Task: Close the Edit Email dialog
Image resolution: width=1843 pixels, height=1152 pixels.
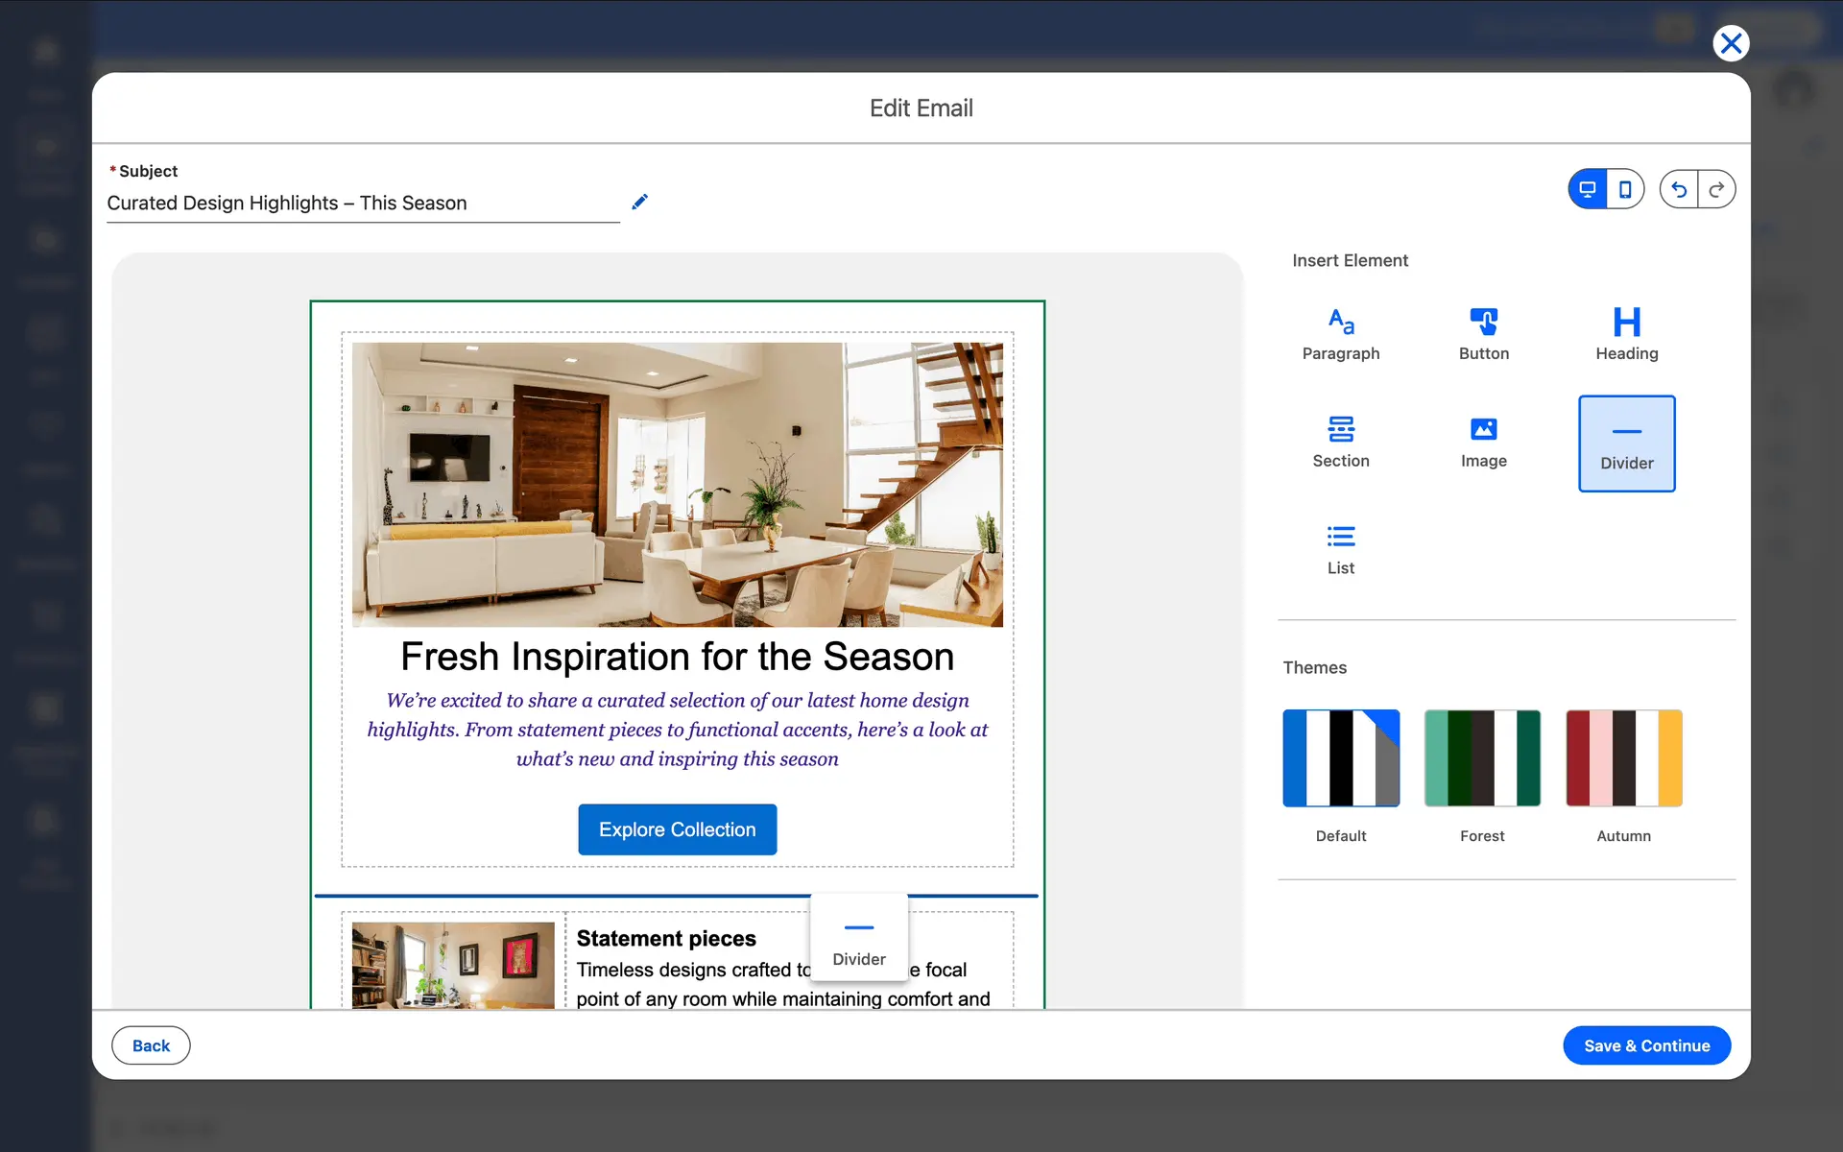Action: (x=1731, y=43)
